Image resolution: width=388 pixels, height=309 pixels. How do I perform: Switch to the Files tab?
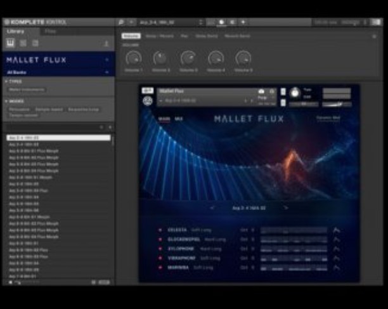point(51,32)
